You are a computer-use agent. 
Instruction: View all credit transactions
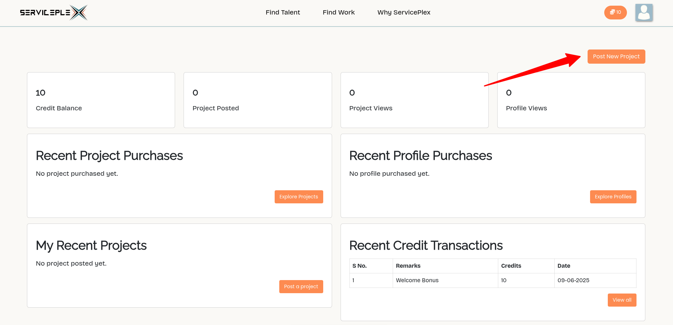(622, 300)
